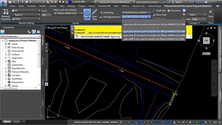
Task: Expand the Surfaces tree node
Action: tap(6, 55)
